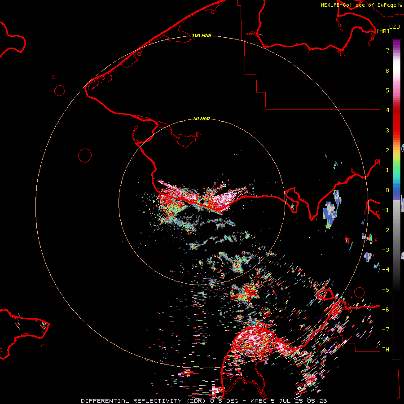Viewport: 404px width, 404px height.
Task: Click the [dB] units label
Action: click(x=383, y=31)
